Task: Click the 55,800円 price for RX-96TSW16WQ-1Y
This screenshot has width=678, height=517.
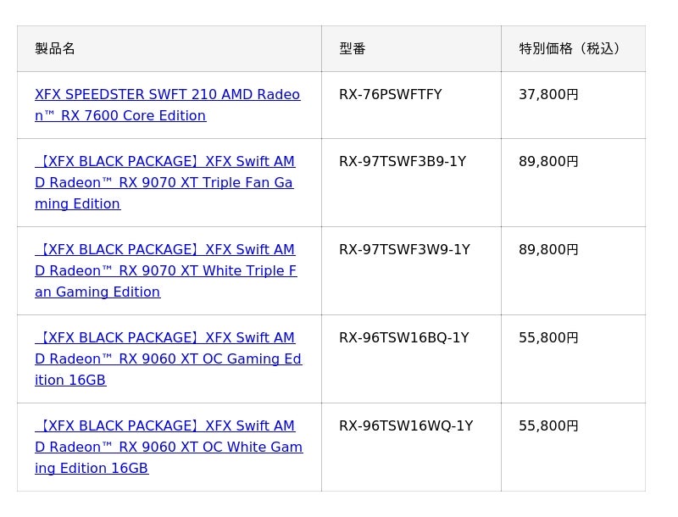Action: click(548, 426)
